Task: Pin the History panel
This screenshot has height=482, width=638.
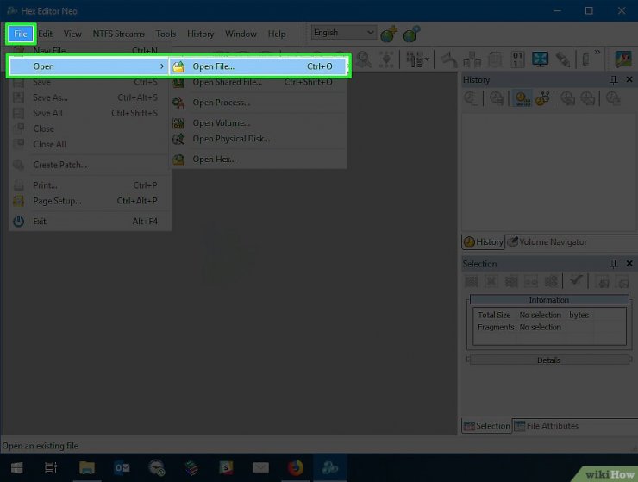Action: click(x=614, y=80)
